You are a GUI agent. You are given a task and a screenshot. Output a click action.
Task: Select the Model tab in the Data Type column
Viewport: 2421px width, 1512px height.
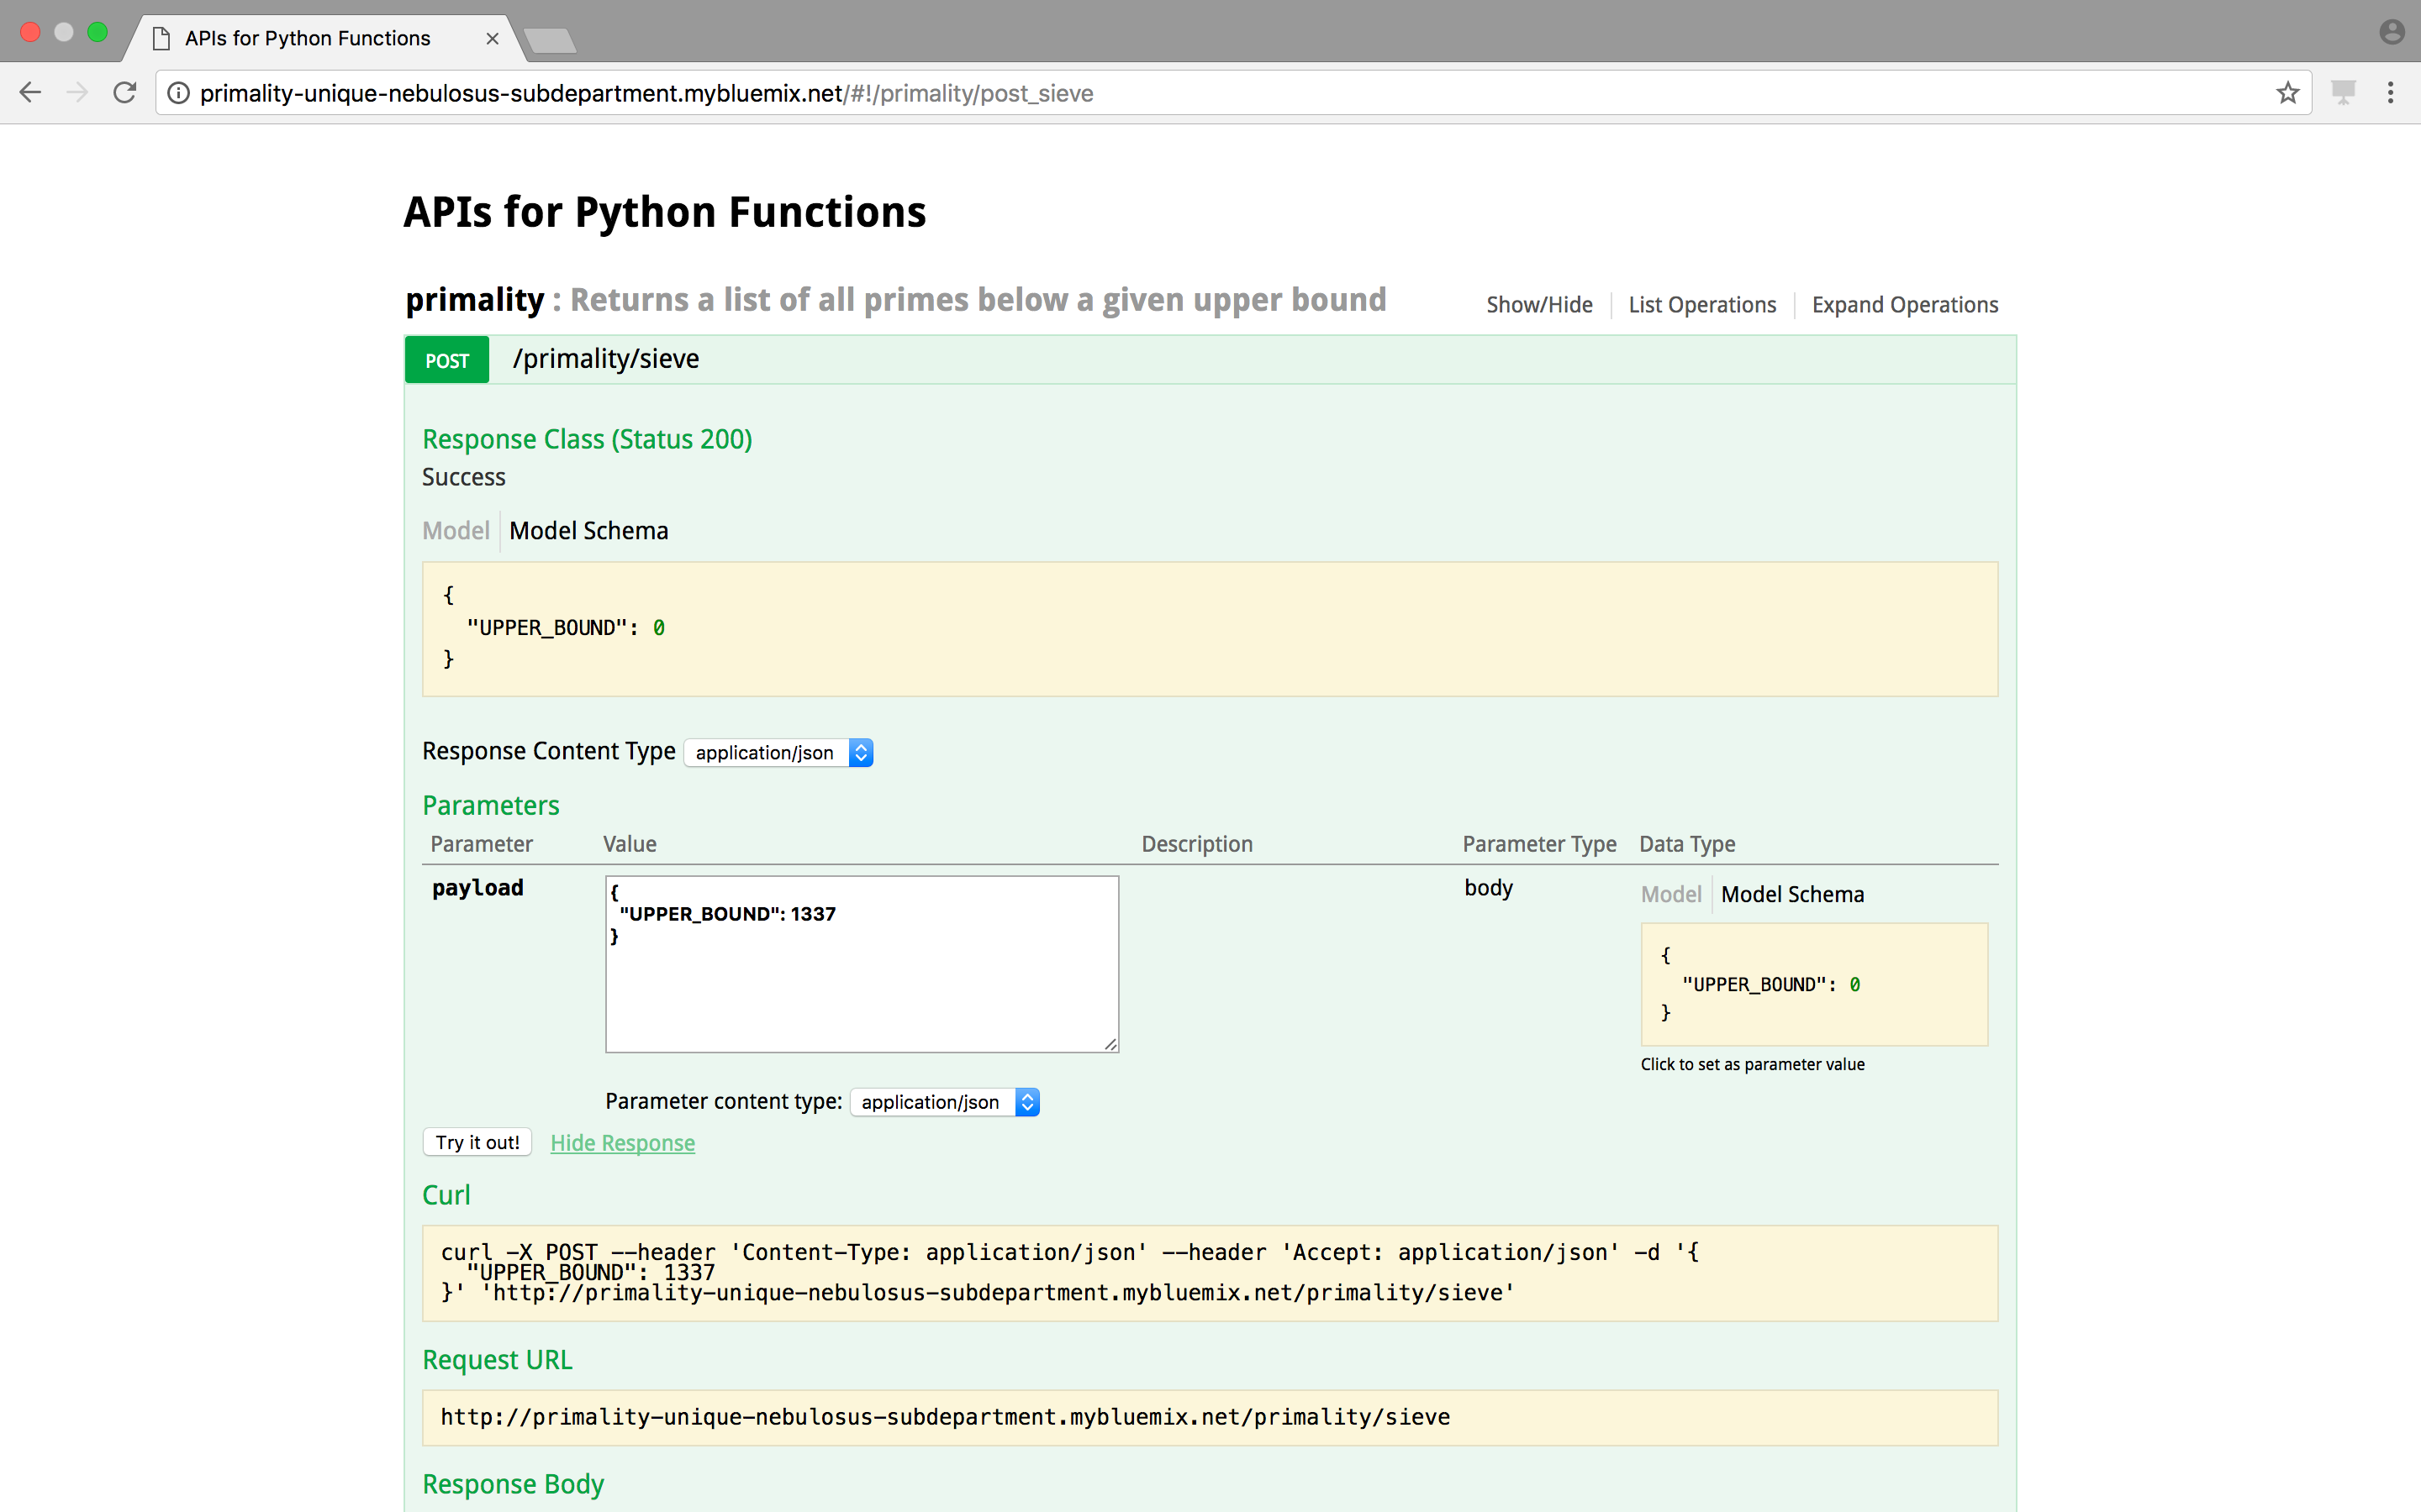pyautogui.click(x=1669, y=895)
